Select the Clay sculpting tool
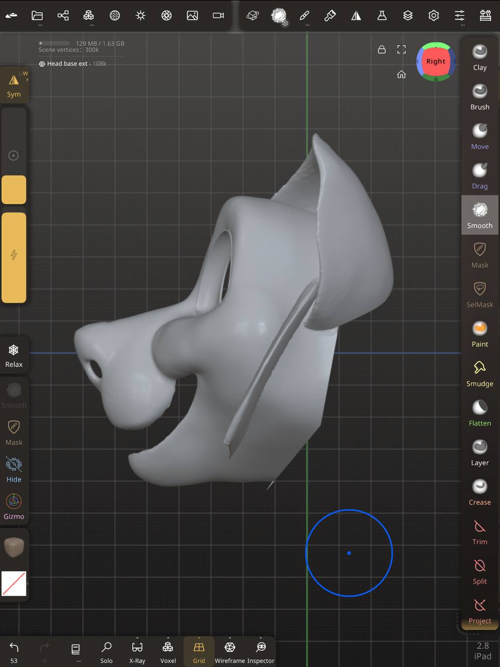 480,57
